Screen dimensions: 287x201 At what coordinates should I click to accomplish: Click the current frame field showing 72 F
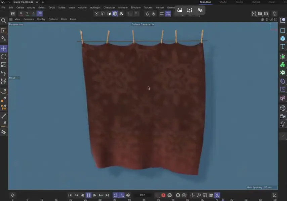(142, 195)
